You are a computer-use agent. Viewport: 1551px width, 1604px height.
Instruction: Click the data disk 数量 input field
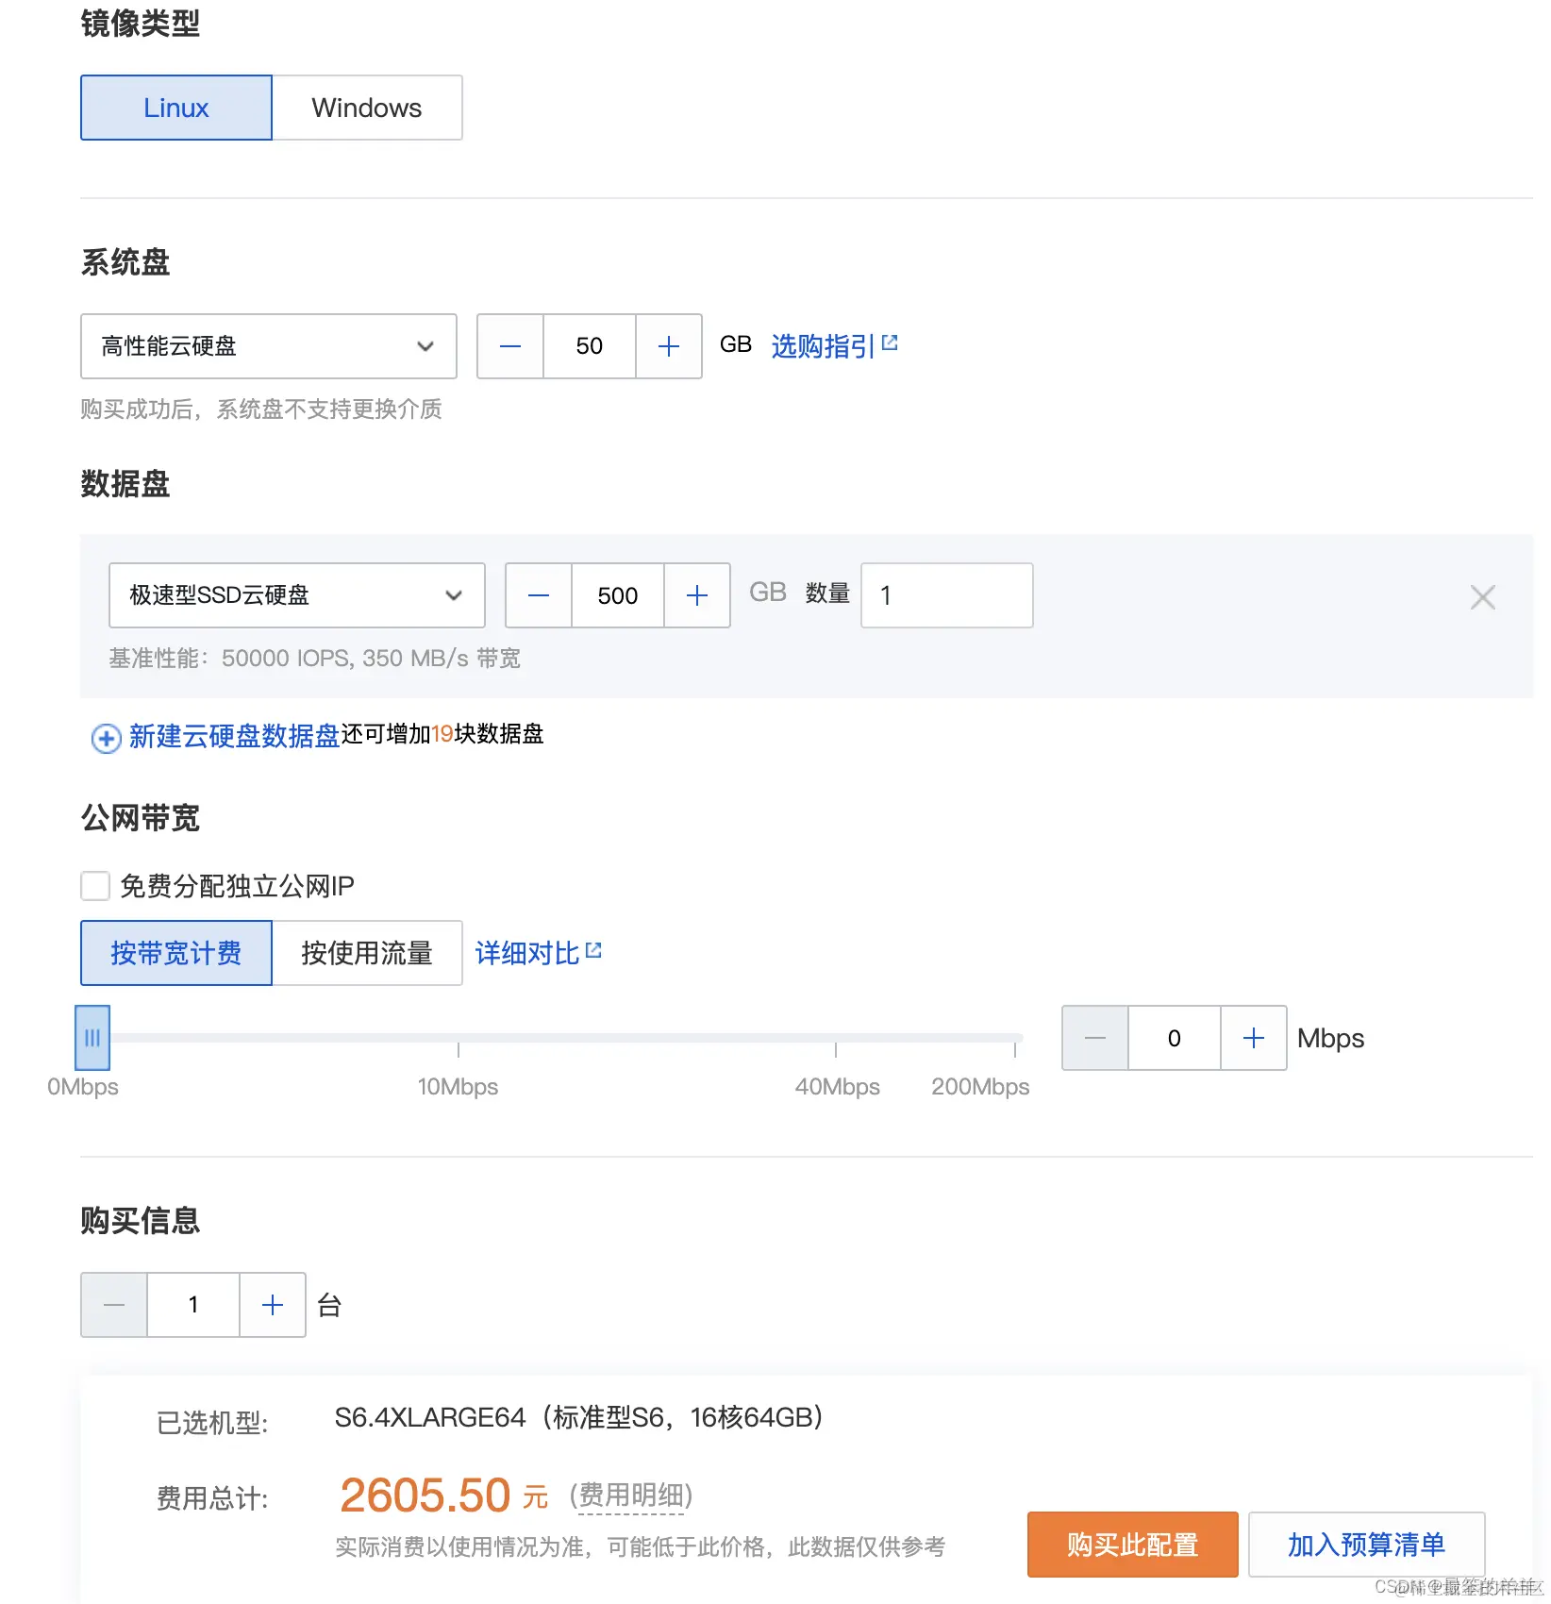(945, 595)
